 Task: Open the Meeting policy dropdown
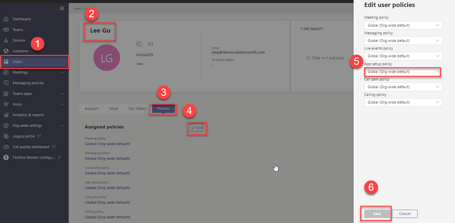(x=403, y=25)
